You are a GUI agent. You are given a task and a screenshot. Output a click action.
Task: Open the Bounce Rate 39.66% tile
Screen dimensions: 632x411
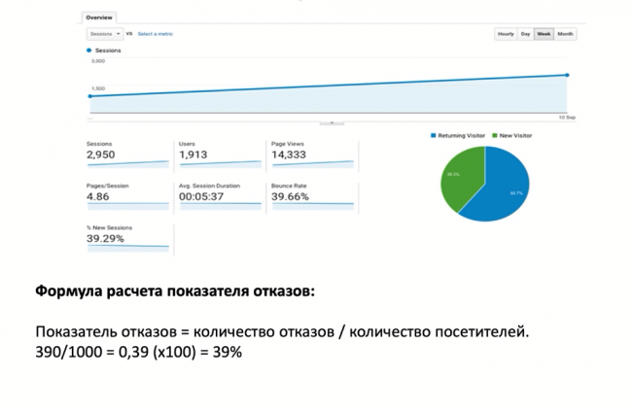click(311, 195)
